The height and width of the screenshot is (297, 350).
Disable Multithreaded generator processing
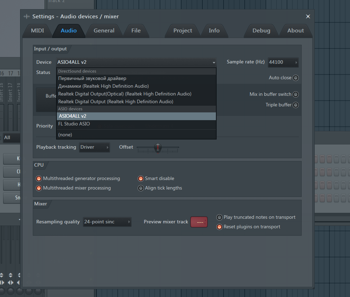pyautogui.click(x=39, y=179)
